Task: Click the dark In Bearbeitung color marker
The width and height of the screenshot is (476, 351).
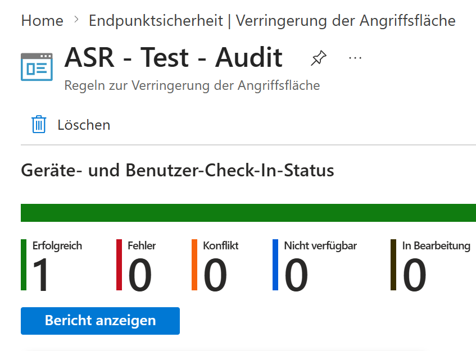Action: pos(393,265)
